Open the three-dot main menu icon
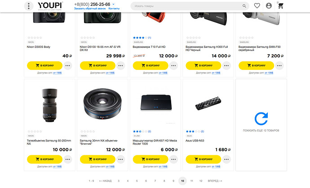The image size is (310, 188). pyautogui.click(x=29, y=6)
